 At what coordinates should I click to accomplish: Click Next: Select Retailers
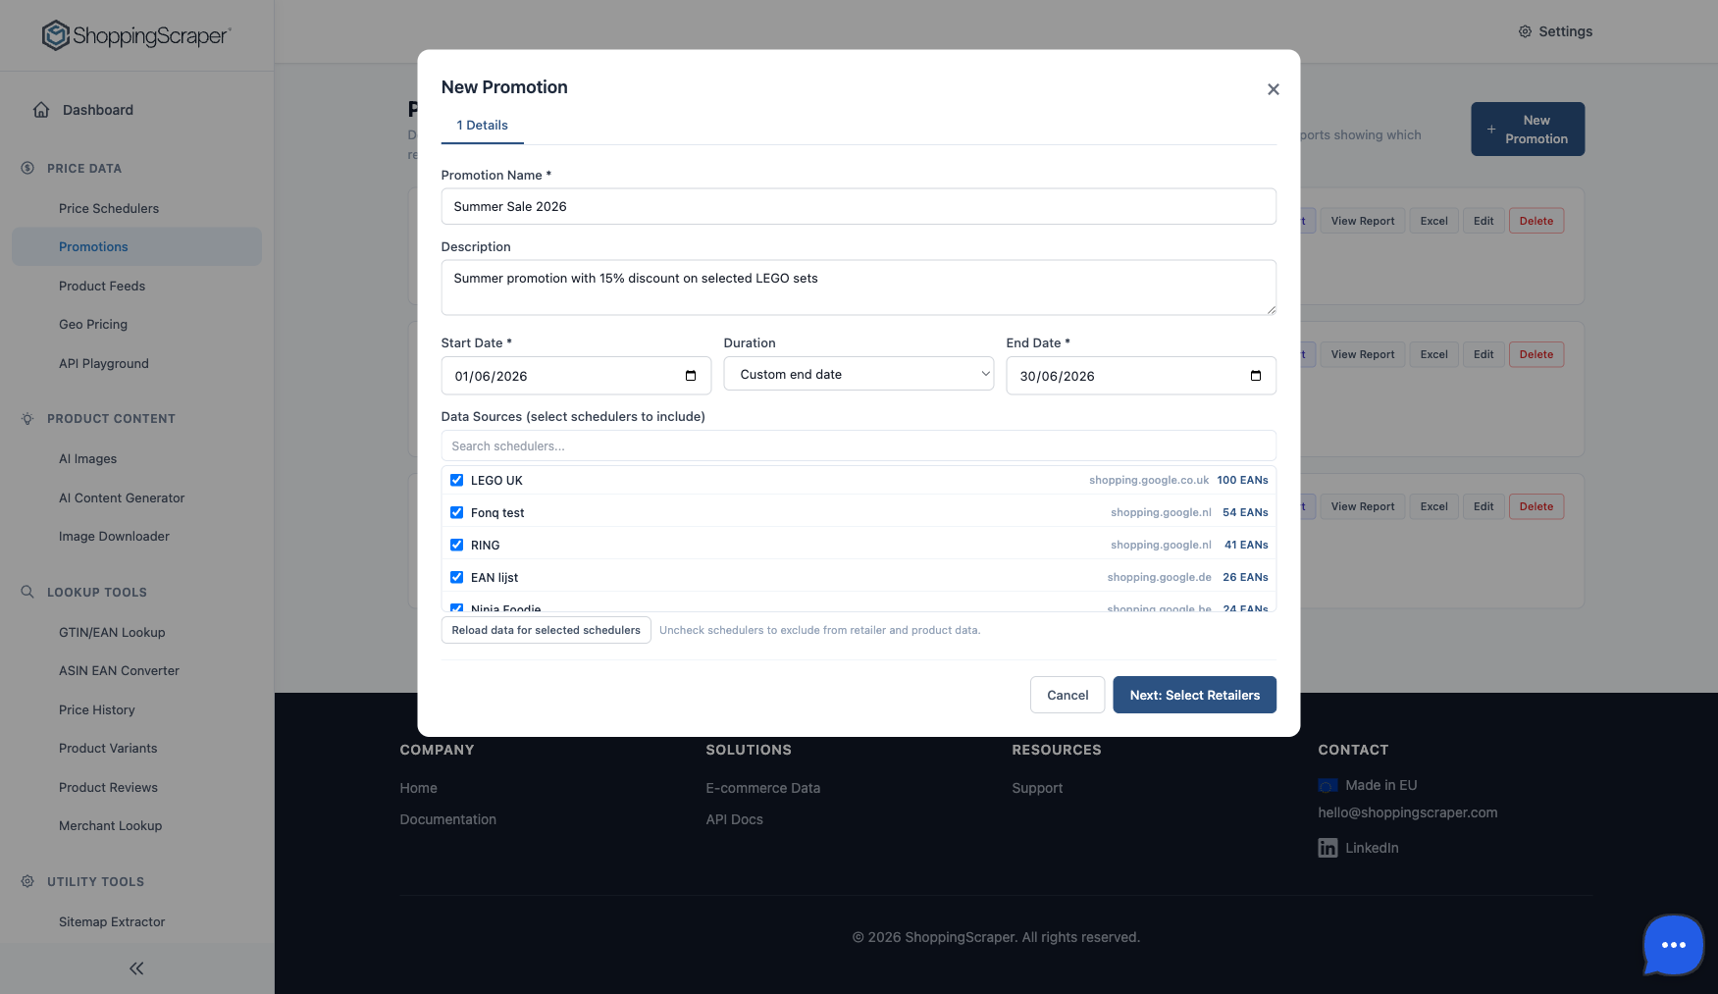(1194, 695)
